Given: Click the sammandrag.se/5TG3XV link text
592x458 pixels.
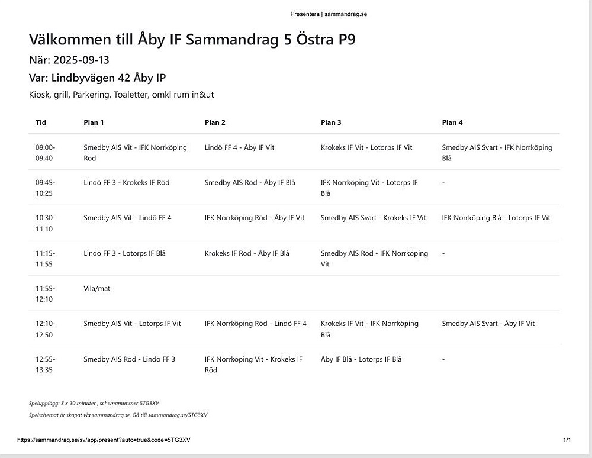Looking at the screenshot, I should point(178,415).
